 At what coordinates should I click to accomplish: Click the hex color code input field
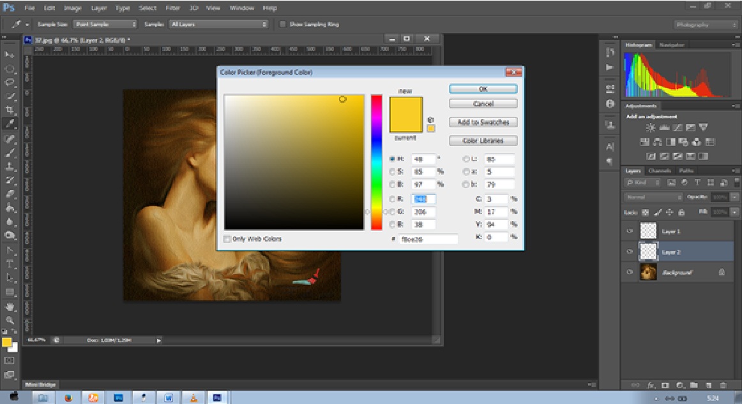click(x=428, y=239)
